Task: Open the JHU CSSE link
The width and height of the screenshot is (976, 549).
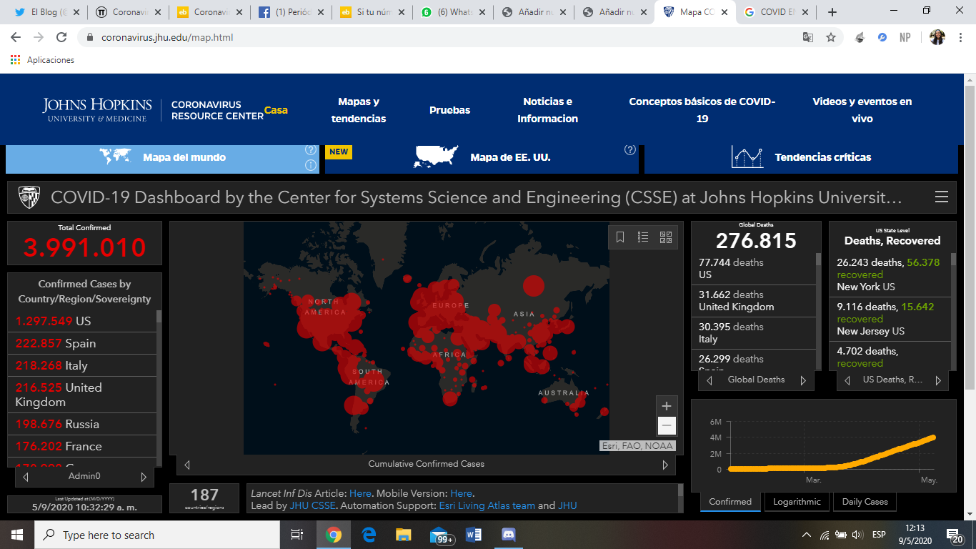Action: (312, 505)
